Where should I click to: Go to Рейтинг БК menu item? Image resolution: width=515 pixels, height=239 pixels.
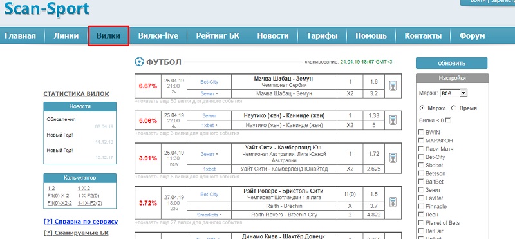pos(218,36)
